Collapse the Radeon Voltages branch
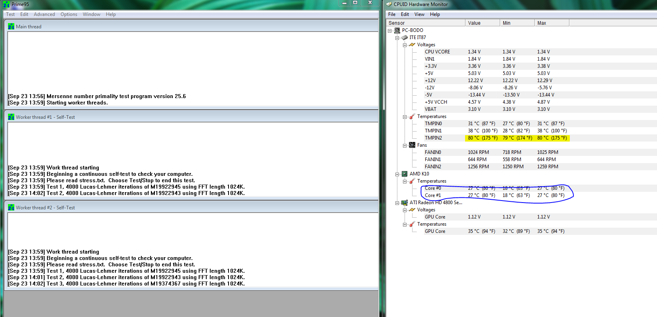This screenshot has width=657, height=317. [x=405, y=210]
